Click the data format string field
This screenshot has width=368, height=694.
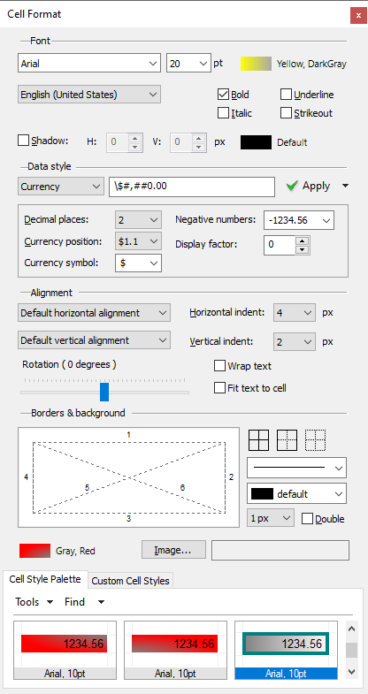[x=192, y=187]
